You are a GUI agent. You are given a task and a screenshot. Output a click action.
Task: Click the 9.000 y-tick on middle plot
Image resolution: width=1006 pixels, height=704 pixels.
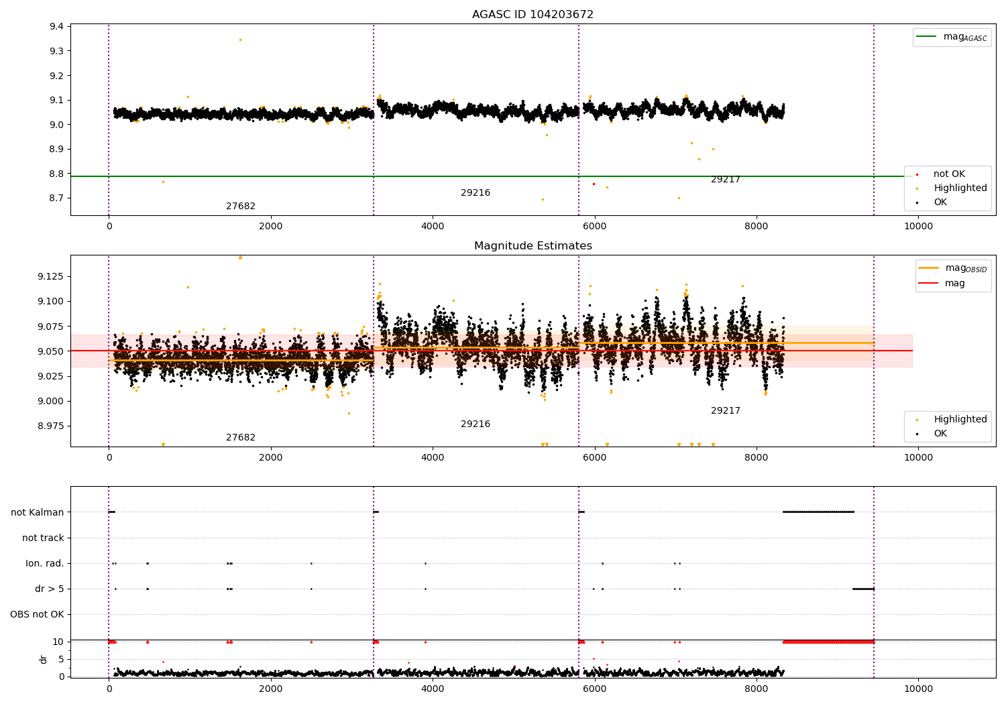51,402
